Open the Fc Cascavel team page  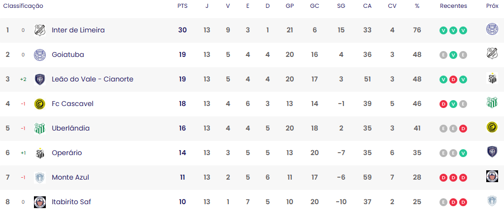point(73,104)
